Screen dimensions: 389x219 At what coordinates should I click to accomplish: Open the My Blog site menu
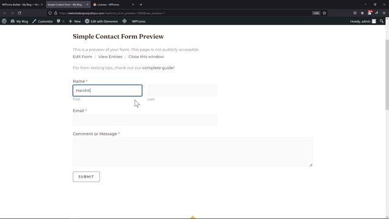tap(19, 21)
